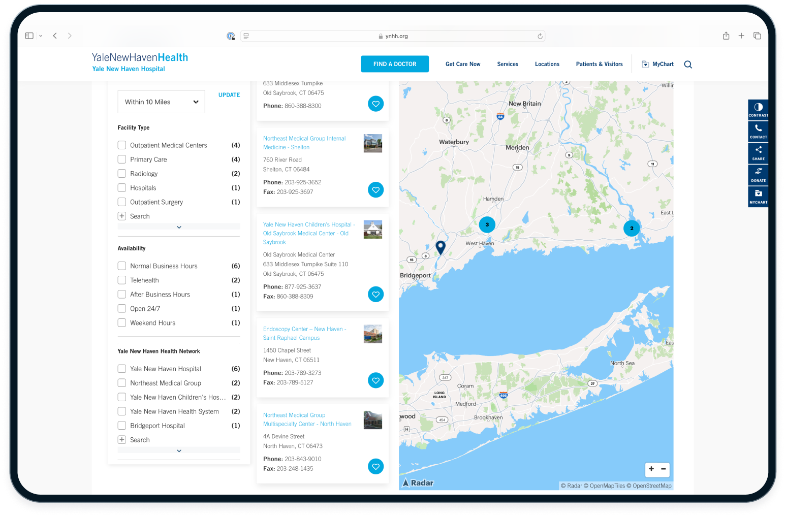Open MyChart header link
The height and width of the screenshot is (517, 786).
tap(657, 64)
